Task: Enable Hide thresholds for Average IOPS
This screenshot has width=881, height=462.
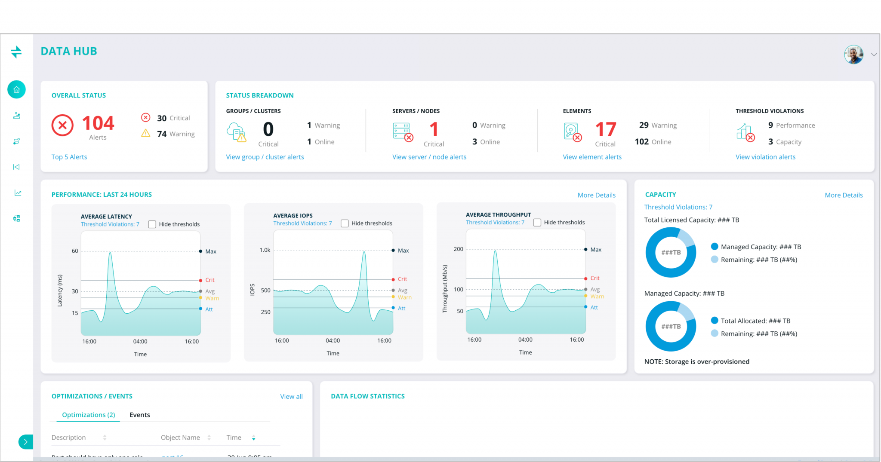Action: (345, 223)
